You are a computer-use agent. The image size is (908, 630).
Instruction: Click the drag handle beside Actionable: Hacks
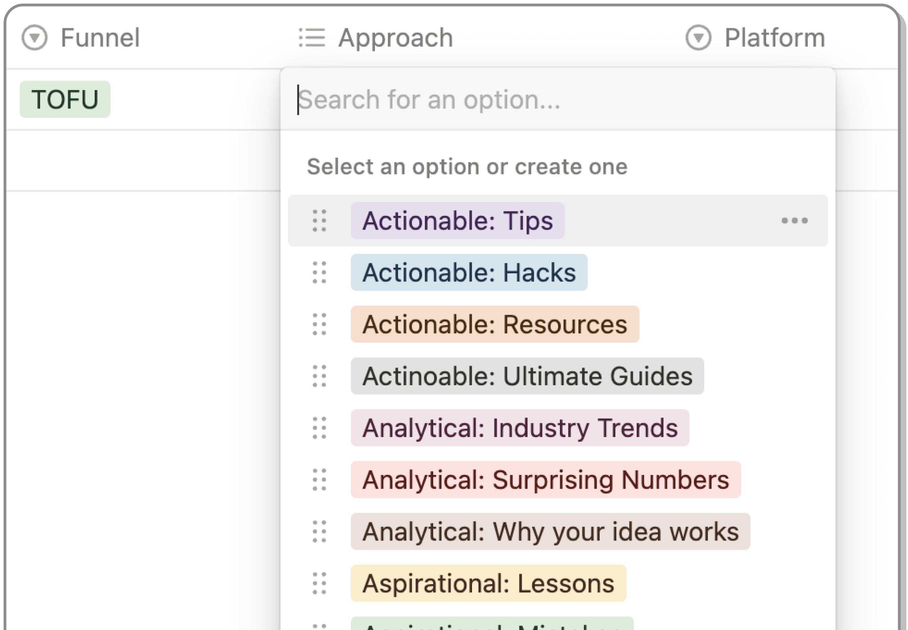point(319,272)
